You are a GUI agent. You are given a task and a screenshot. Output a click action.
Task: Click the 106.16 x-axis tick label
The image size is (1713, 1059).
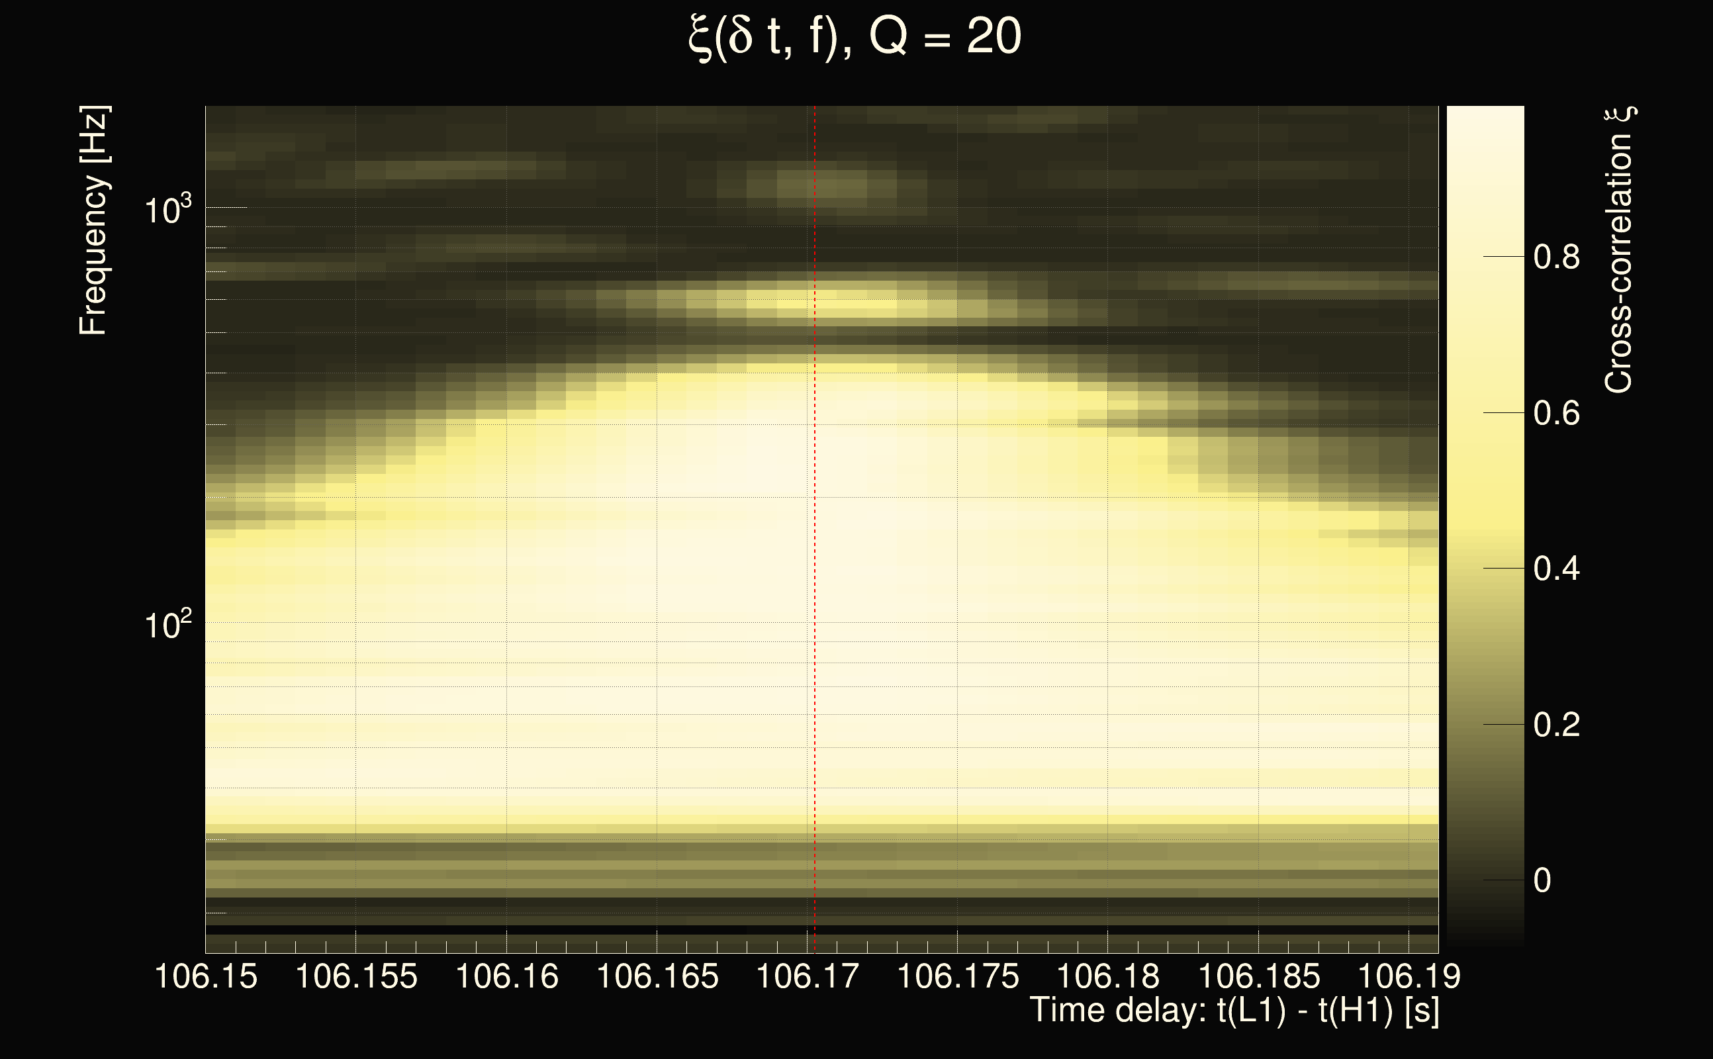pyautogui.click(x=507, y=976)
